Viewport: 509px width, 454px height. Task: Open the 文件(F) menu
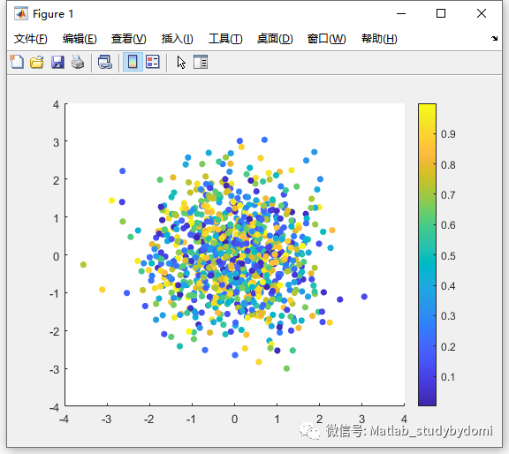31,39
